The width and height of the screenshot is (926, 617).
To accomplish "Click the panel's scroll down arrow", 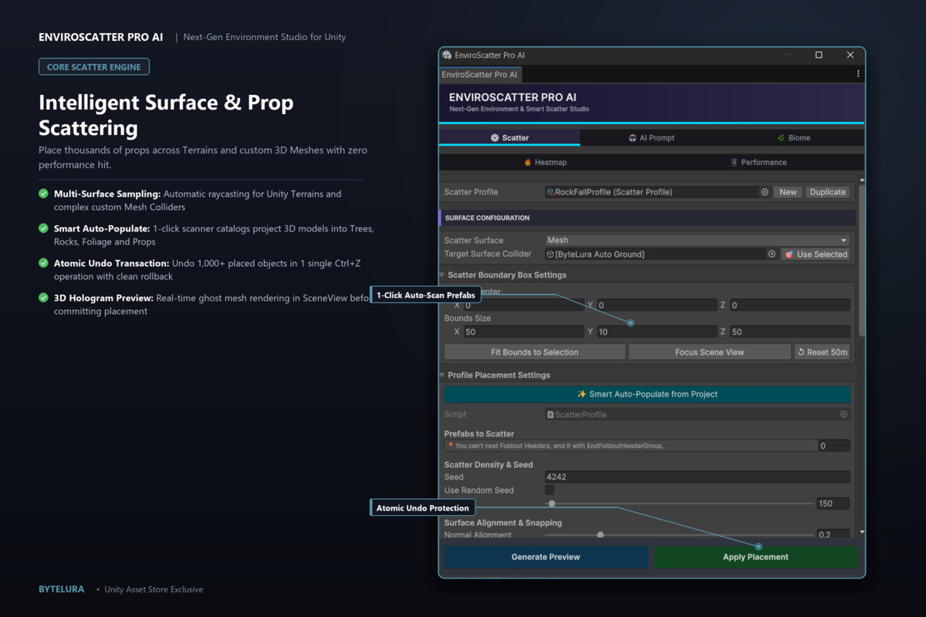I will point(862,532).
